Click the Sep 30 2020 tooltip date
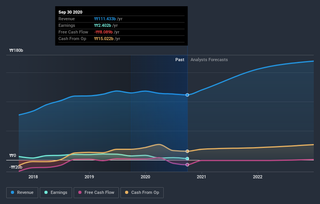The height and width of the screenshot is (204, 320). coord(71,12)
